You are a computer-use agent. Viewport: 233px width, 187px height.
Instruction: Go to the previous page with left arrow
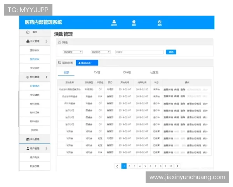117,166
